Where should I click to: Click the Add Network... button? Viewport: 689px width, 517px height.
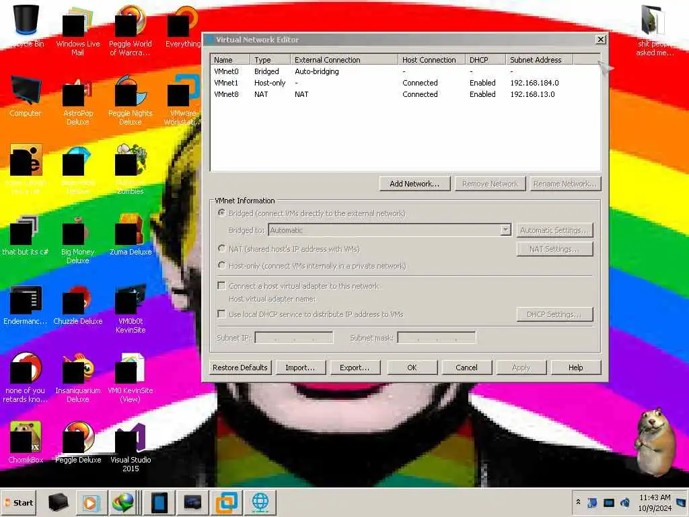click(414, 184)
